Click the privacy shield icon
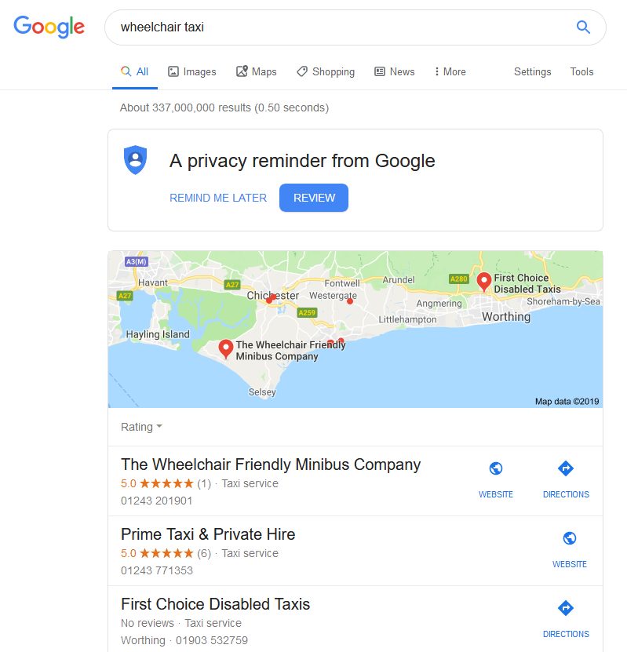The height and width of the screenshot is (652, 627). point(135,160)
